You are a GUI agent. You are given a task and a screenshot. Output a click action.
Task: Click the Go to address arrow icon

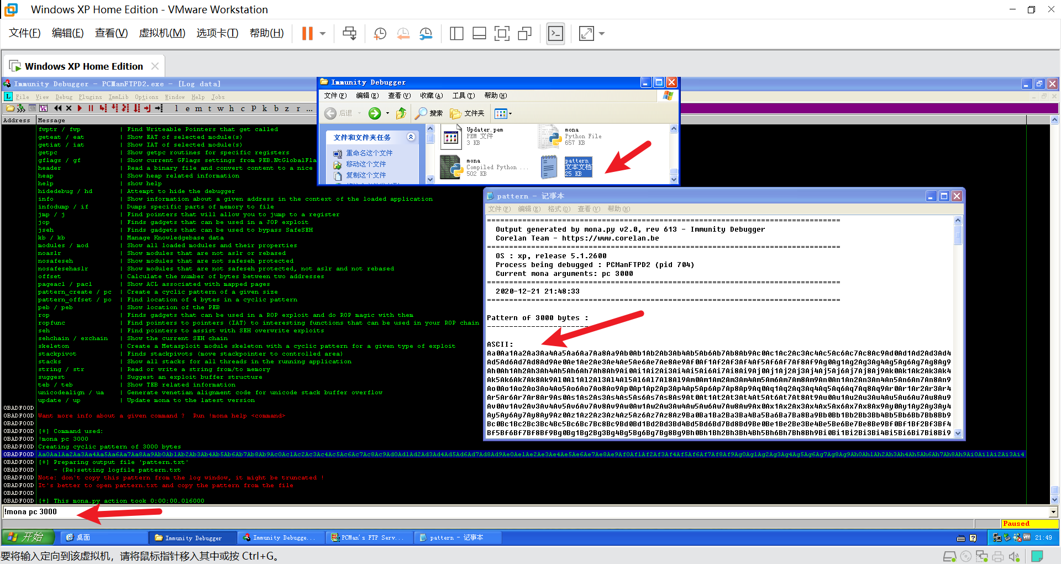coord(159,108)
